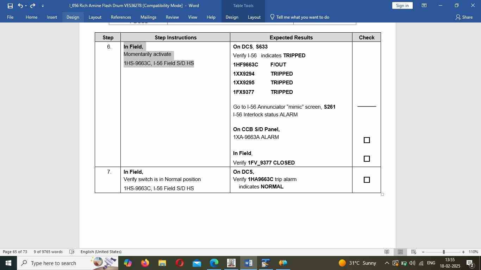Open the volume control in the tray
The height and width of the screenshot is (270, 481).
412,263
